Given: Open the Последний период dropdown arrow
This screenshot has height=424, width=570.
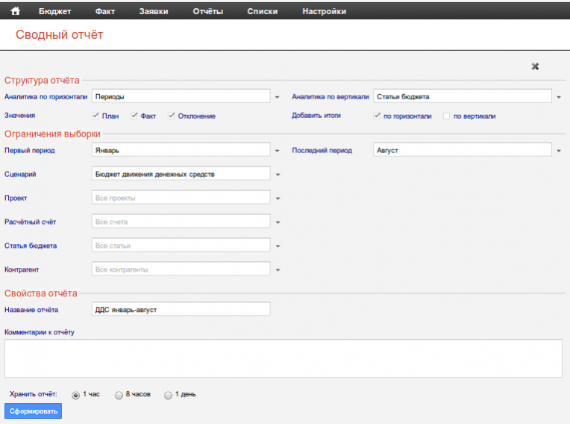Looking at the screenshot, I should 559,151.
